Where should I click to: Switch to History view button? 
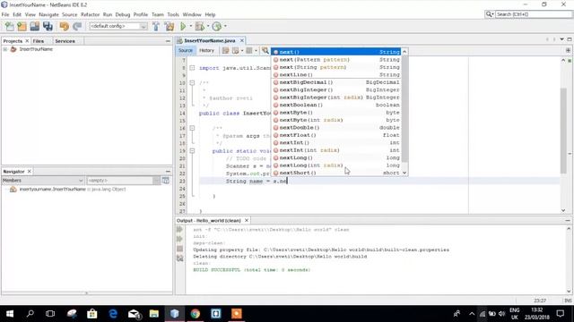[x=206, y=50]
